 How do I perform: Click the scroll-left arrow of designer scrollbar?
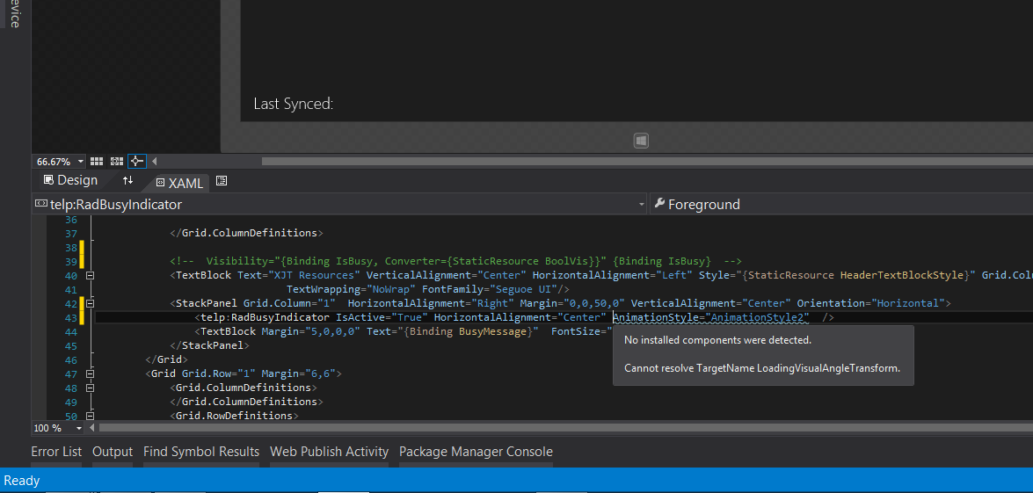click(x=155, y=162)
